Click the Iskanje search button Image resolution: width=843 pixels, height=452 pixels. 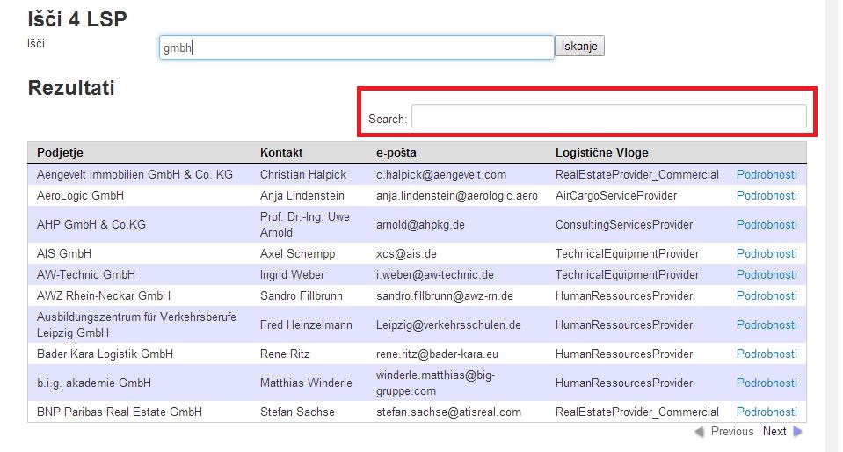(579, 47)
